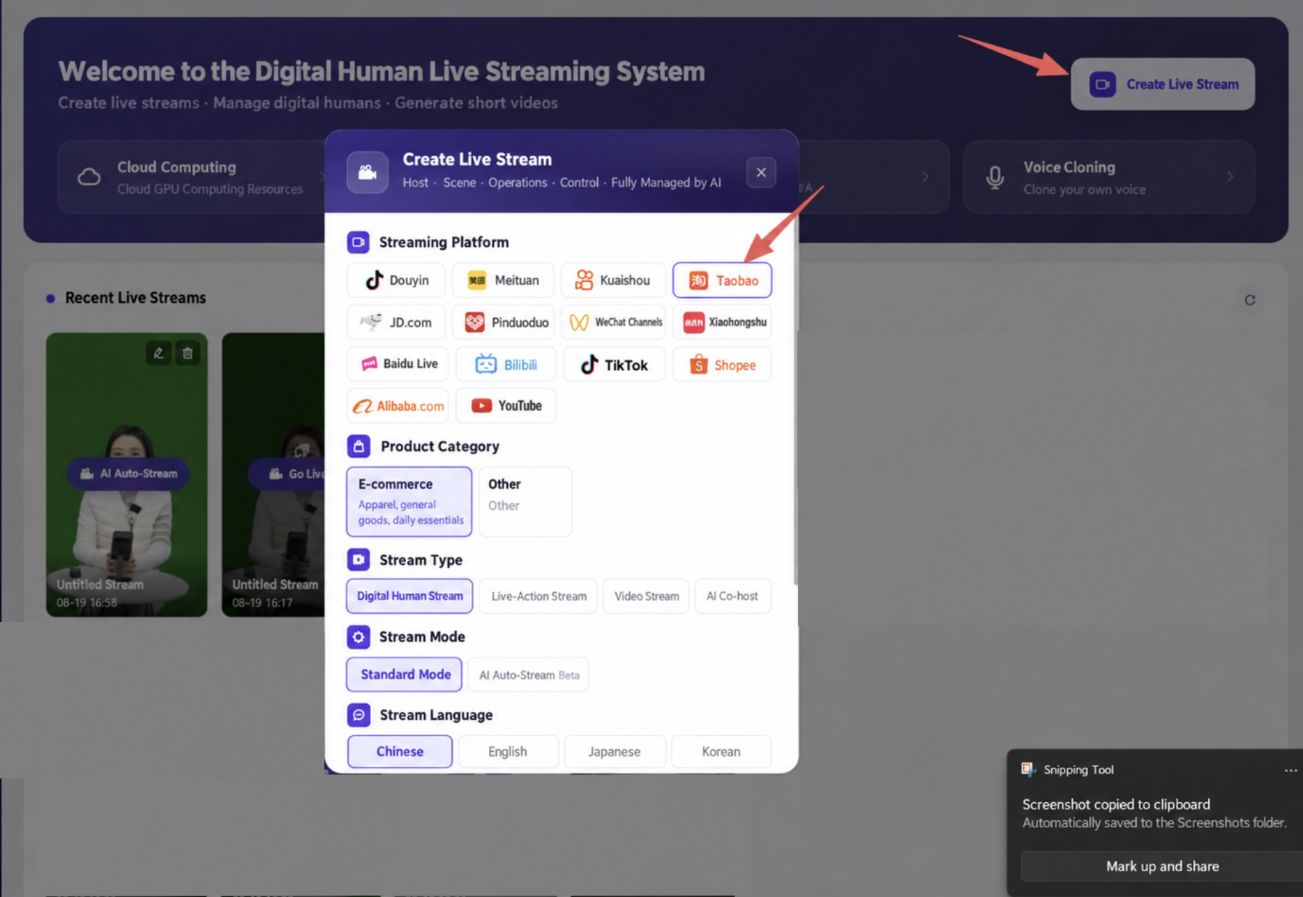This screenshot has height=897, width=1303.
Task: Choose AI Co-host stream type
Action: [x=732, y=596]
